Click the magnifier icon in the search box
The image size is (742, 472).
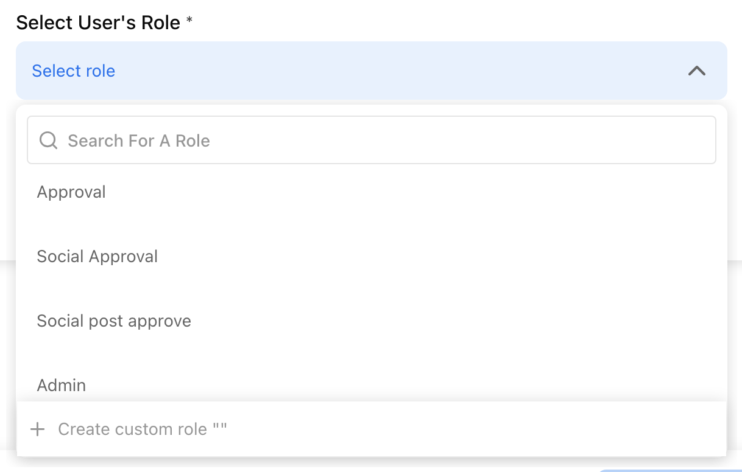tap(48, 141)
